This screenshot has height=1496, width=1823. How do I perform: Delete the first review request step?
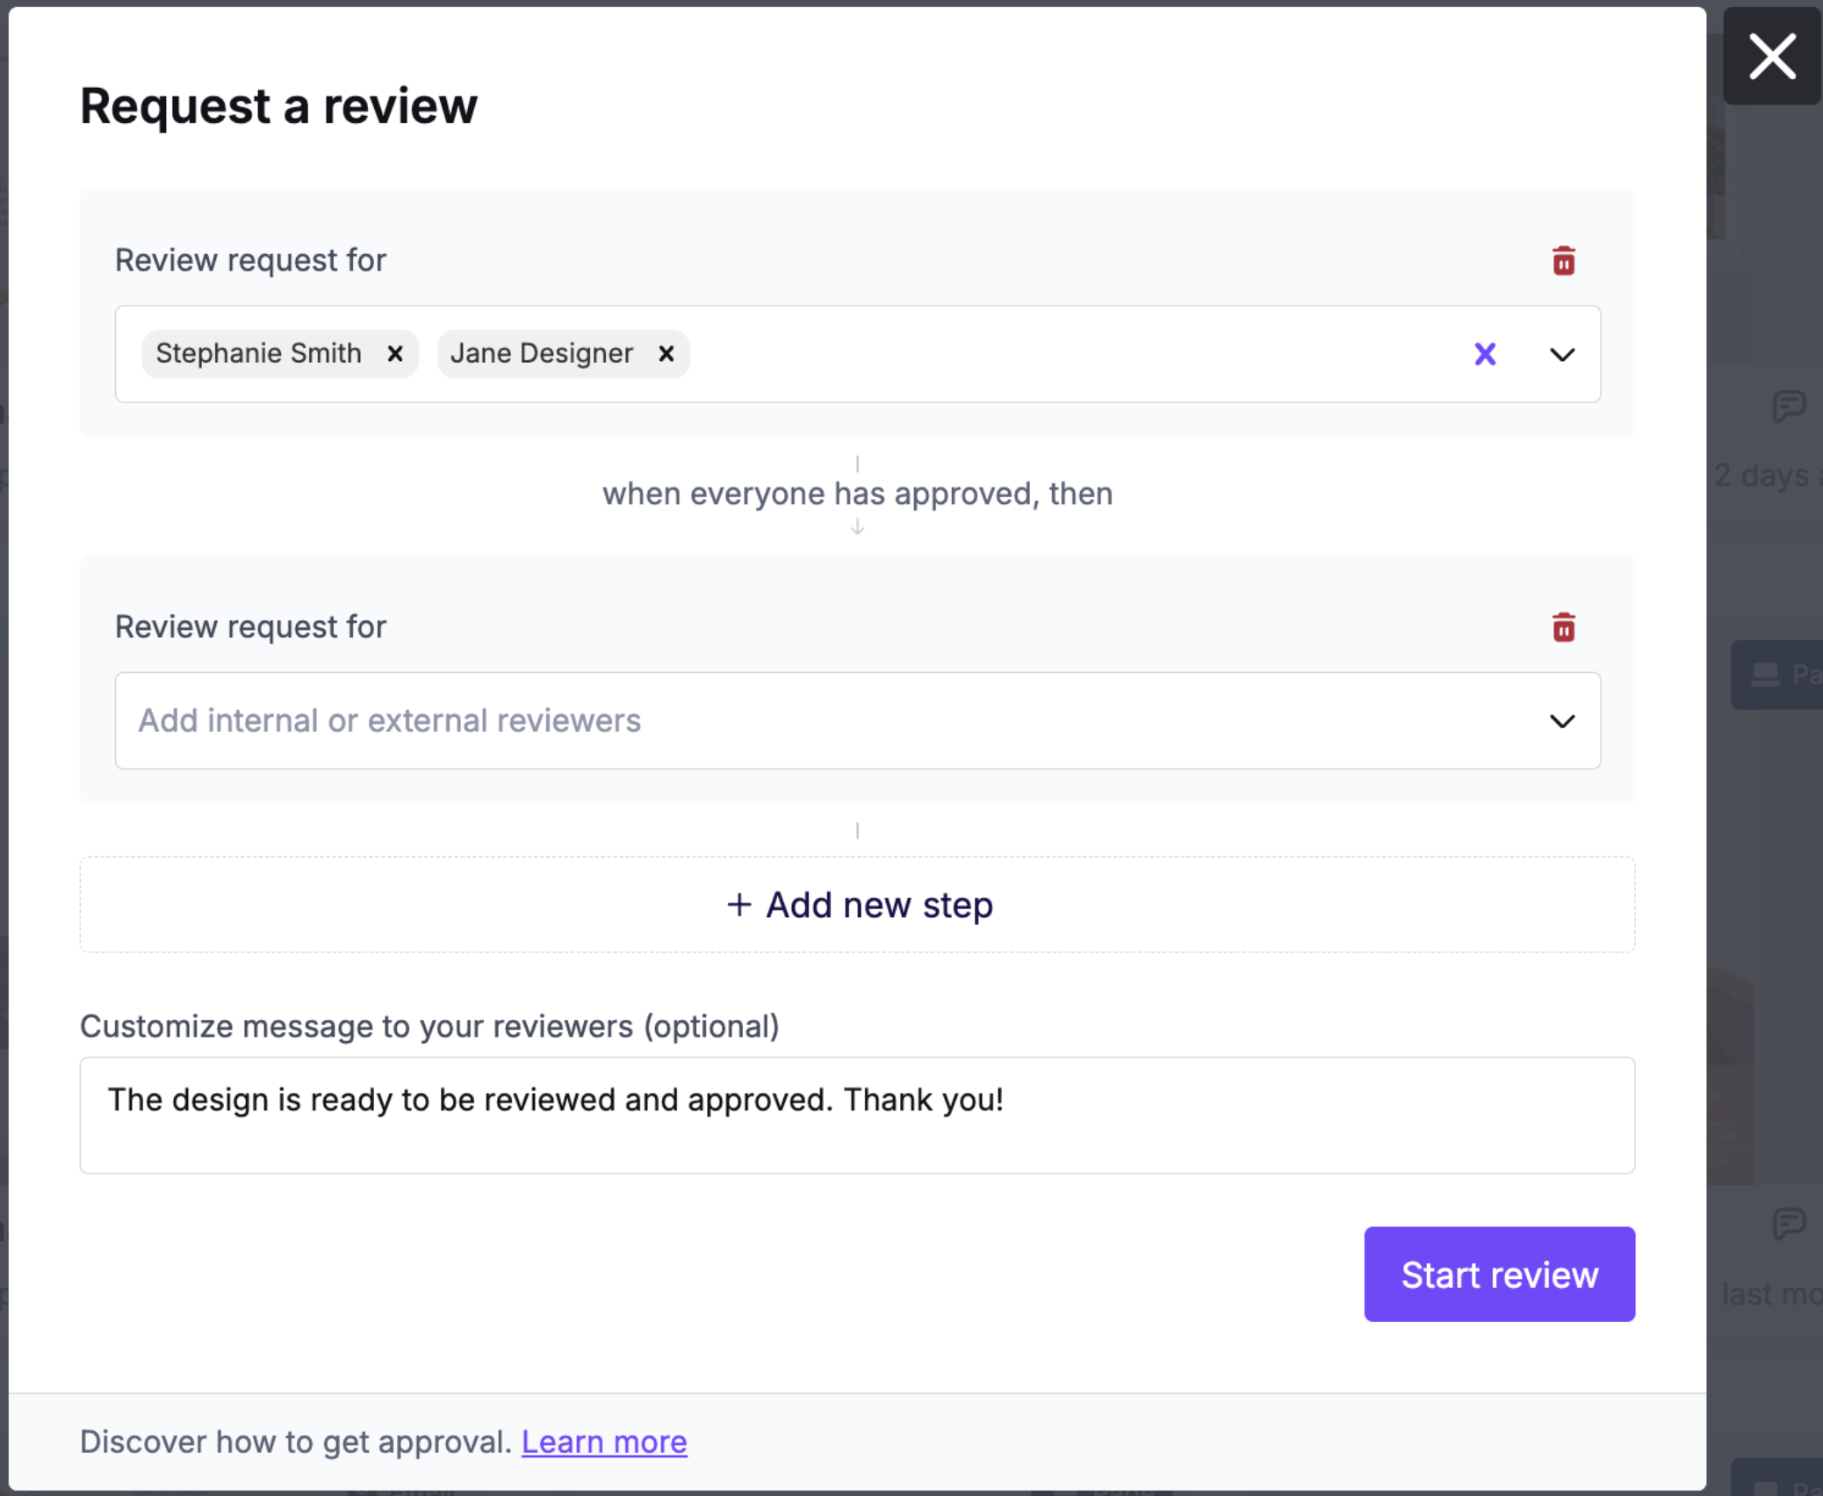(x=1563, y=261)
